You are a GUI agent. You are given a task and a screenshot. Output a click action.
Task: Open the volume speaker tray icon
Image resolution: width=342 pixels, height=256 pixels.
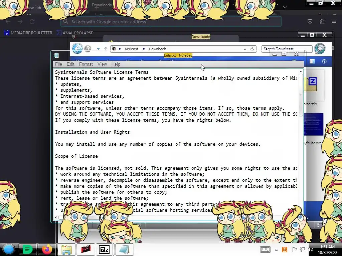(310, 250)
